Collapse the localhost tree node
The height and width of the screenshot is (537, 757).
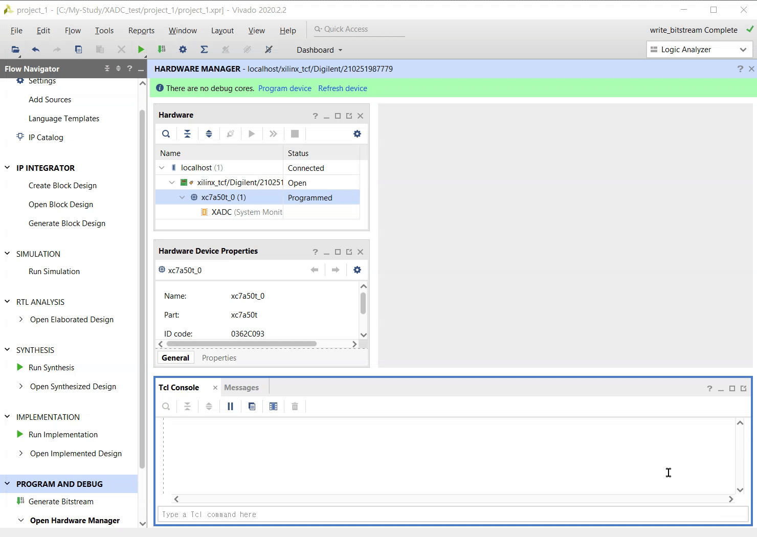coord(162,168)
